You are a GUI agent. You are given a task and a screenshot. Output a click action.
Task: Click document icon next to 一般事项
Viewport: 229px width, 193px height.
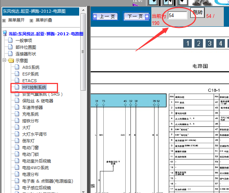10,40
